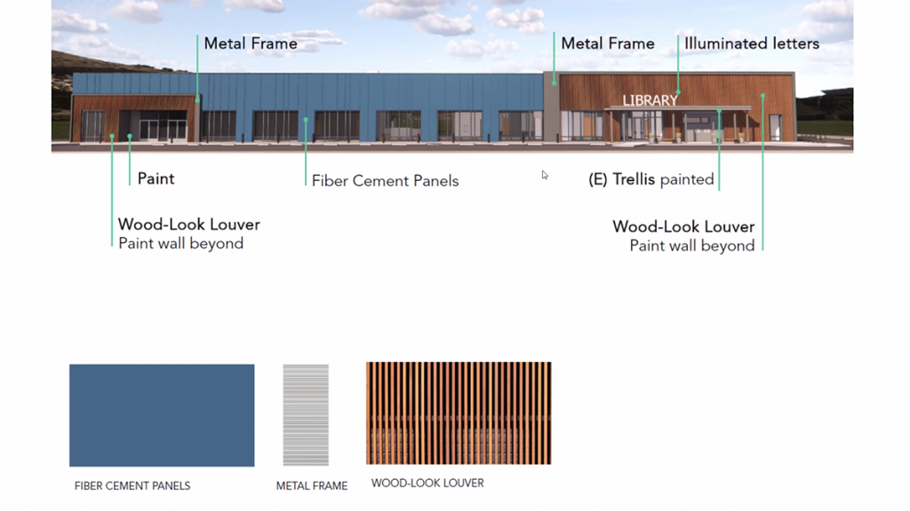Click the left 'Wood-Look Louver' heading
910x511 pixels.
(x=189, y=225)
